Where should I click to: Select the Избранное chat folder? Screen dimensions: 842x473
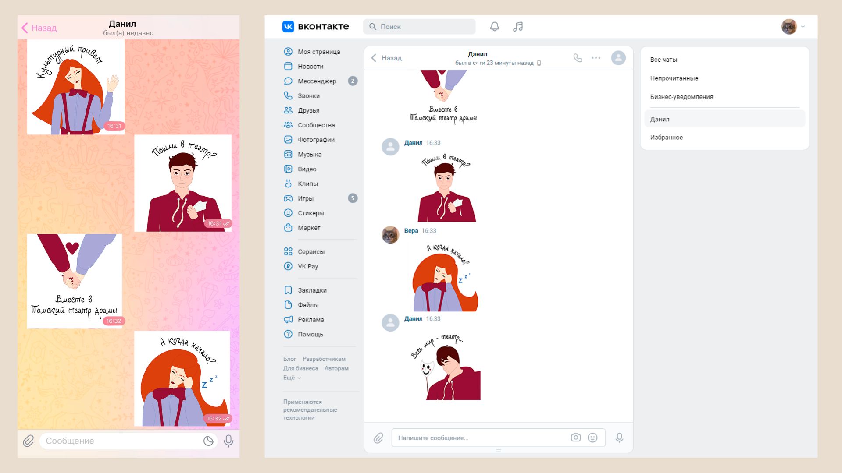click(666, 137)
